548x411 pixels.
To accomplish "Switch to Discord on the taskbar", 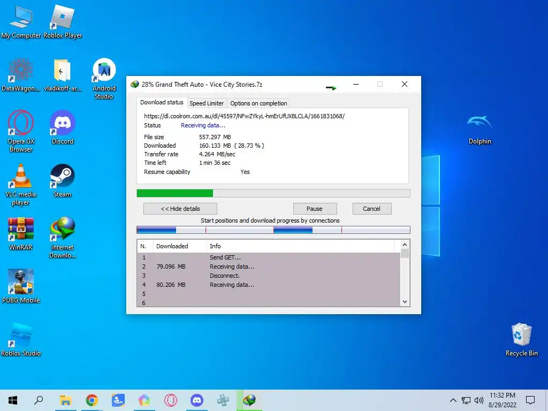I will coord(197,400).
